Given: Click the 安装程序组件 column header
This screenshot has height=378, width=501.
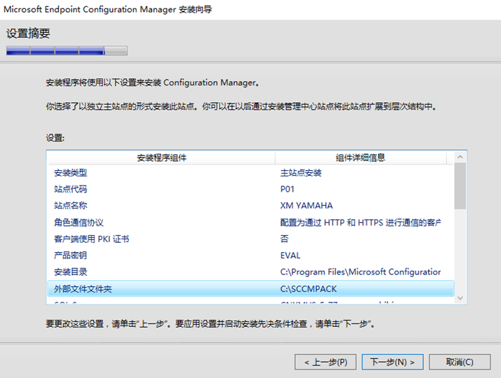Looking at the screenshot, I should click(161, 157).
